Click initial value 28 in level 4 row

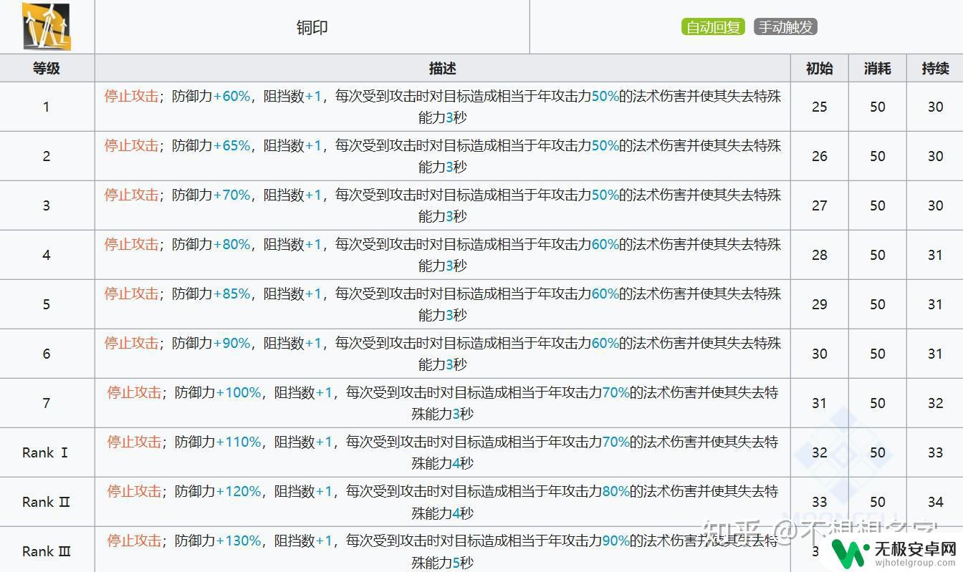click(x=819, y=255)
